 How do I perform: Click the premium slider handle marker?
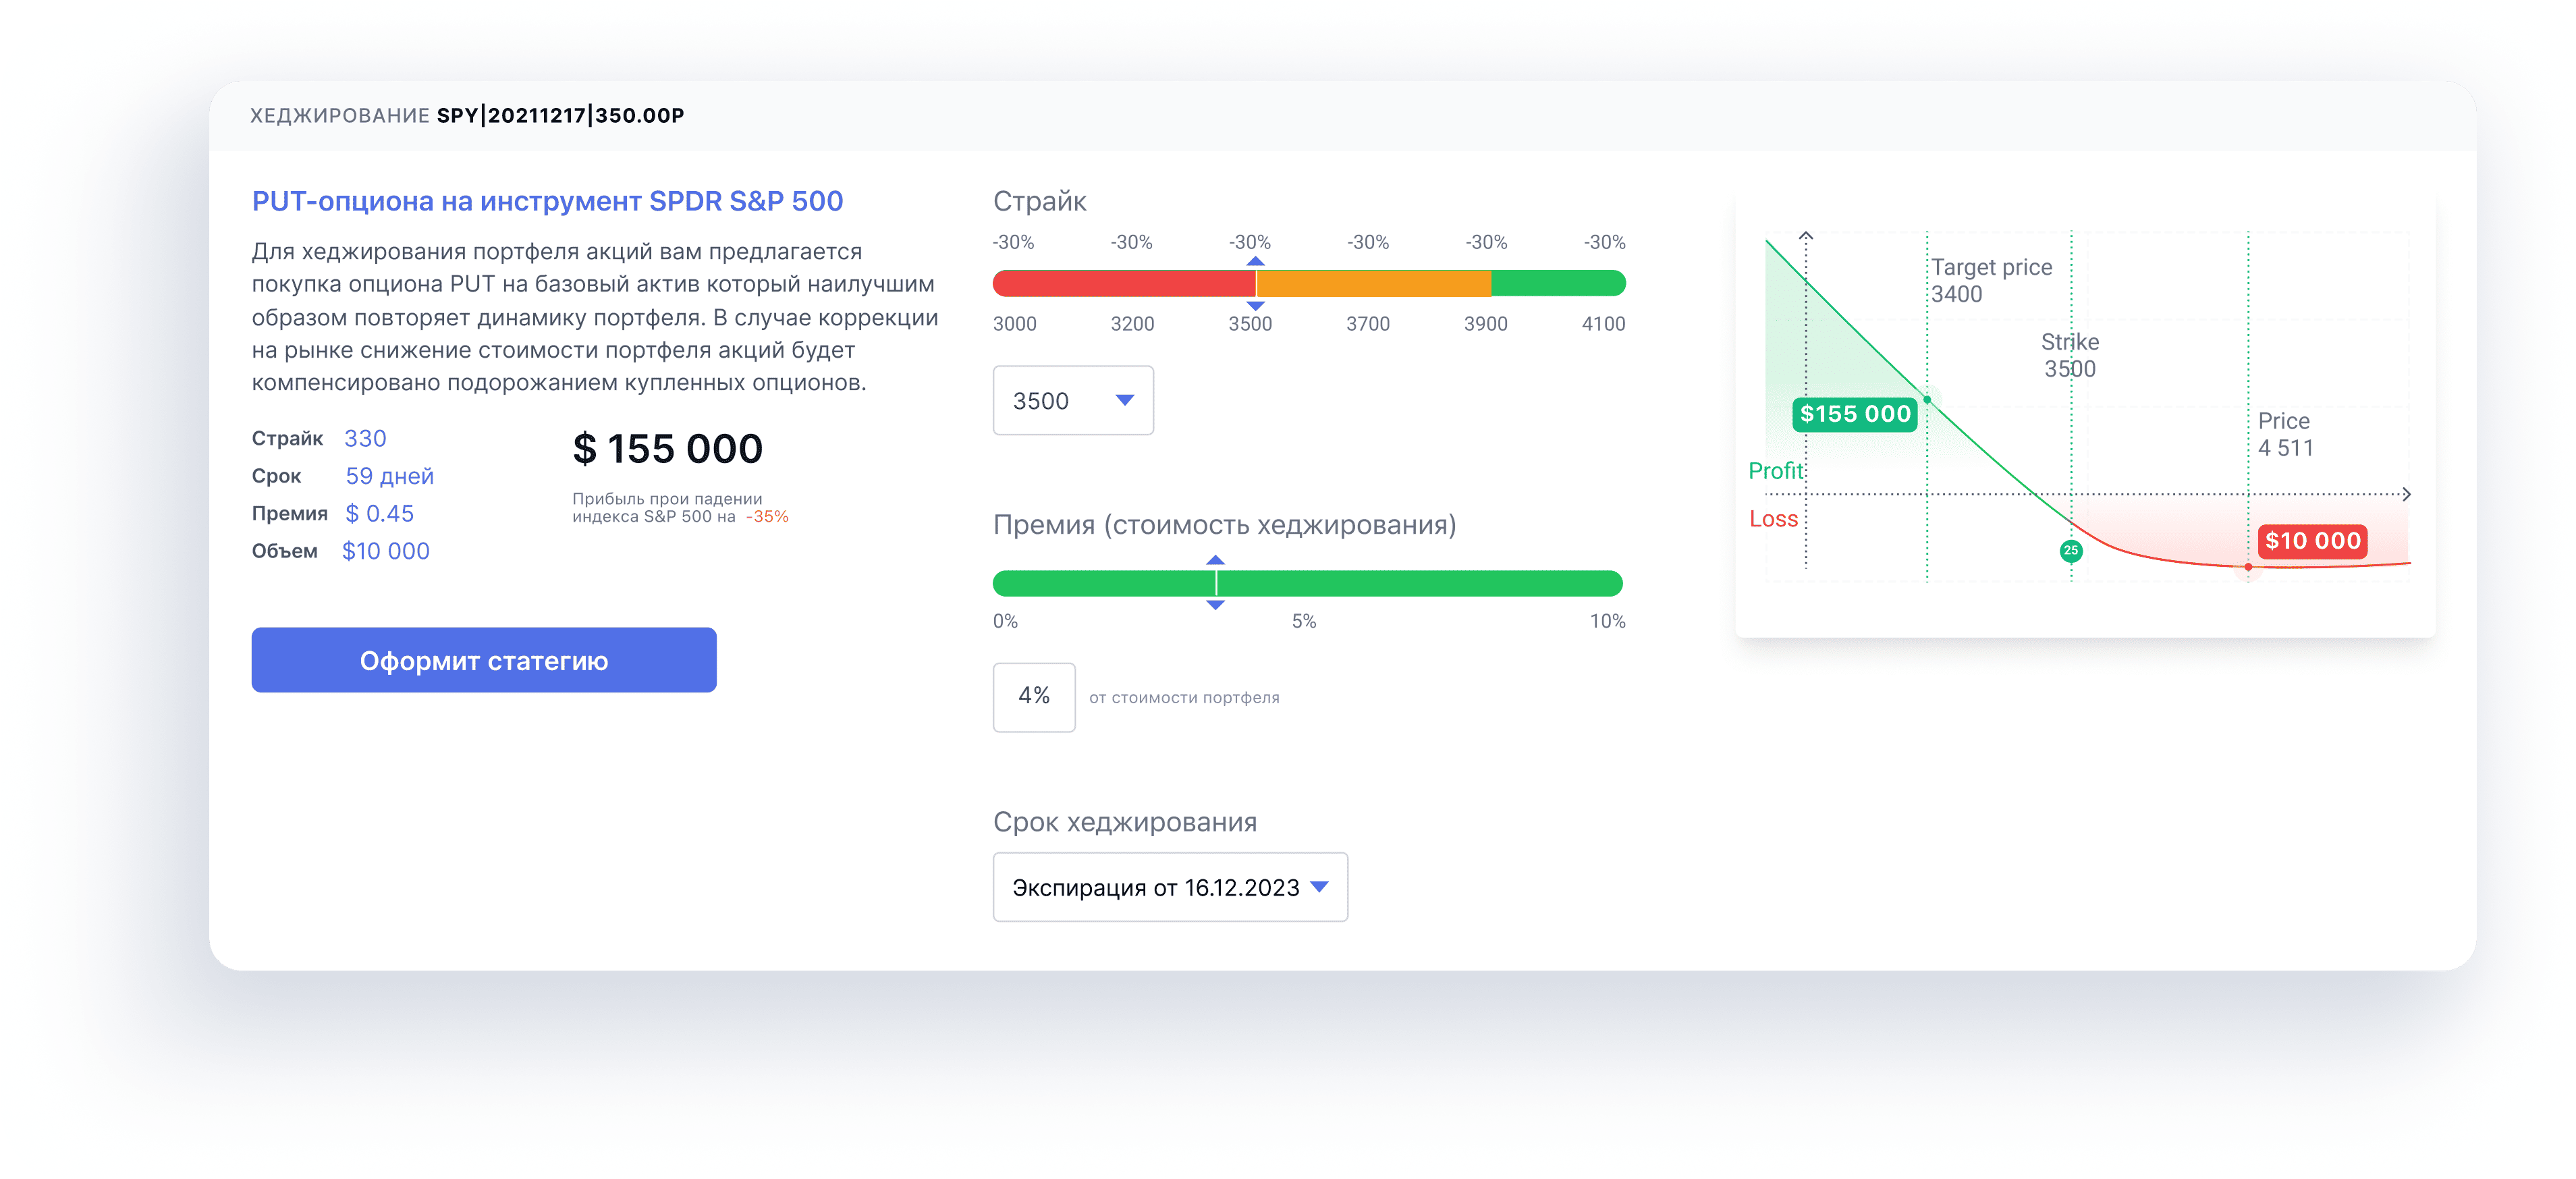coord(1215,583)
